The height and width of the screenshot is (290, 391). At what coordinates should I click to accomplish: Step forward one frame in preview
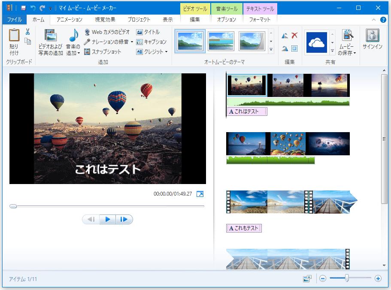[x=124, y=219]
